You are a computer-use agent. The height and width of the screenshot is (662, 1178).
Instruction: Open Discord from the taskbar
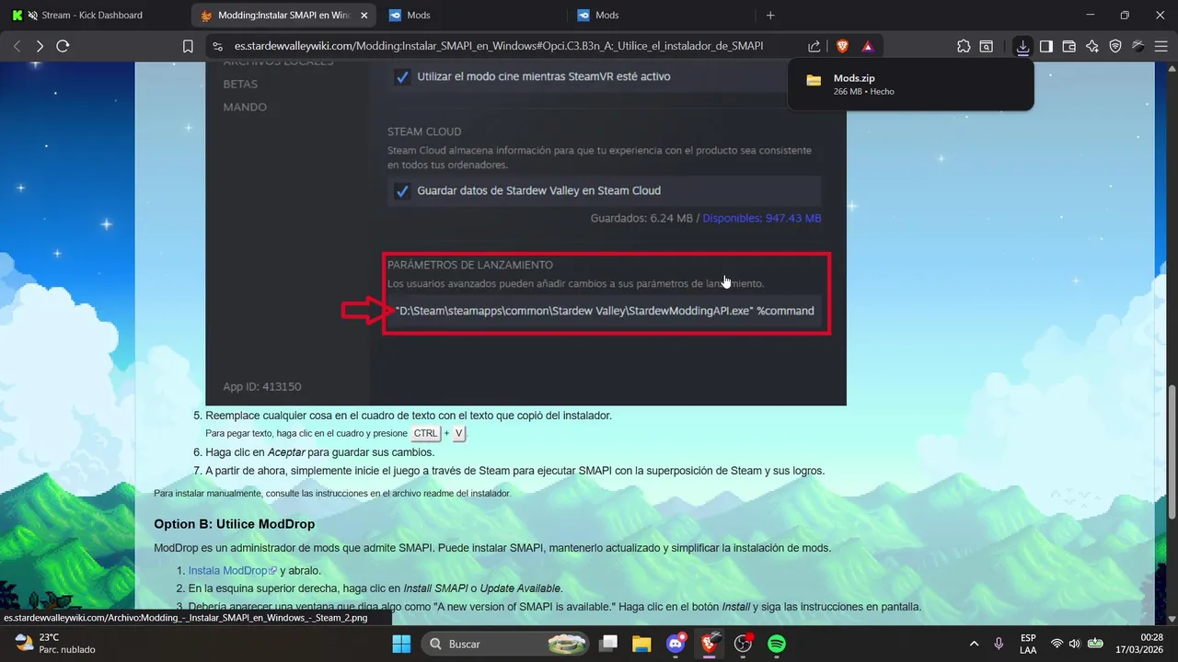(x=676, y=644)
